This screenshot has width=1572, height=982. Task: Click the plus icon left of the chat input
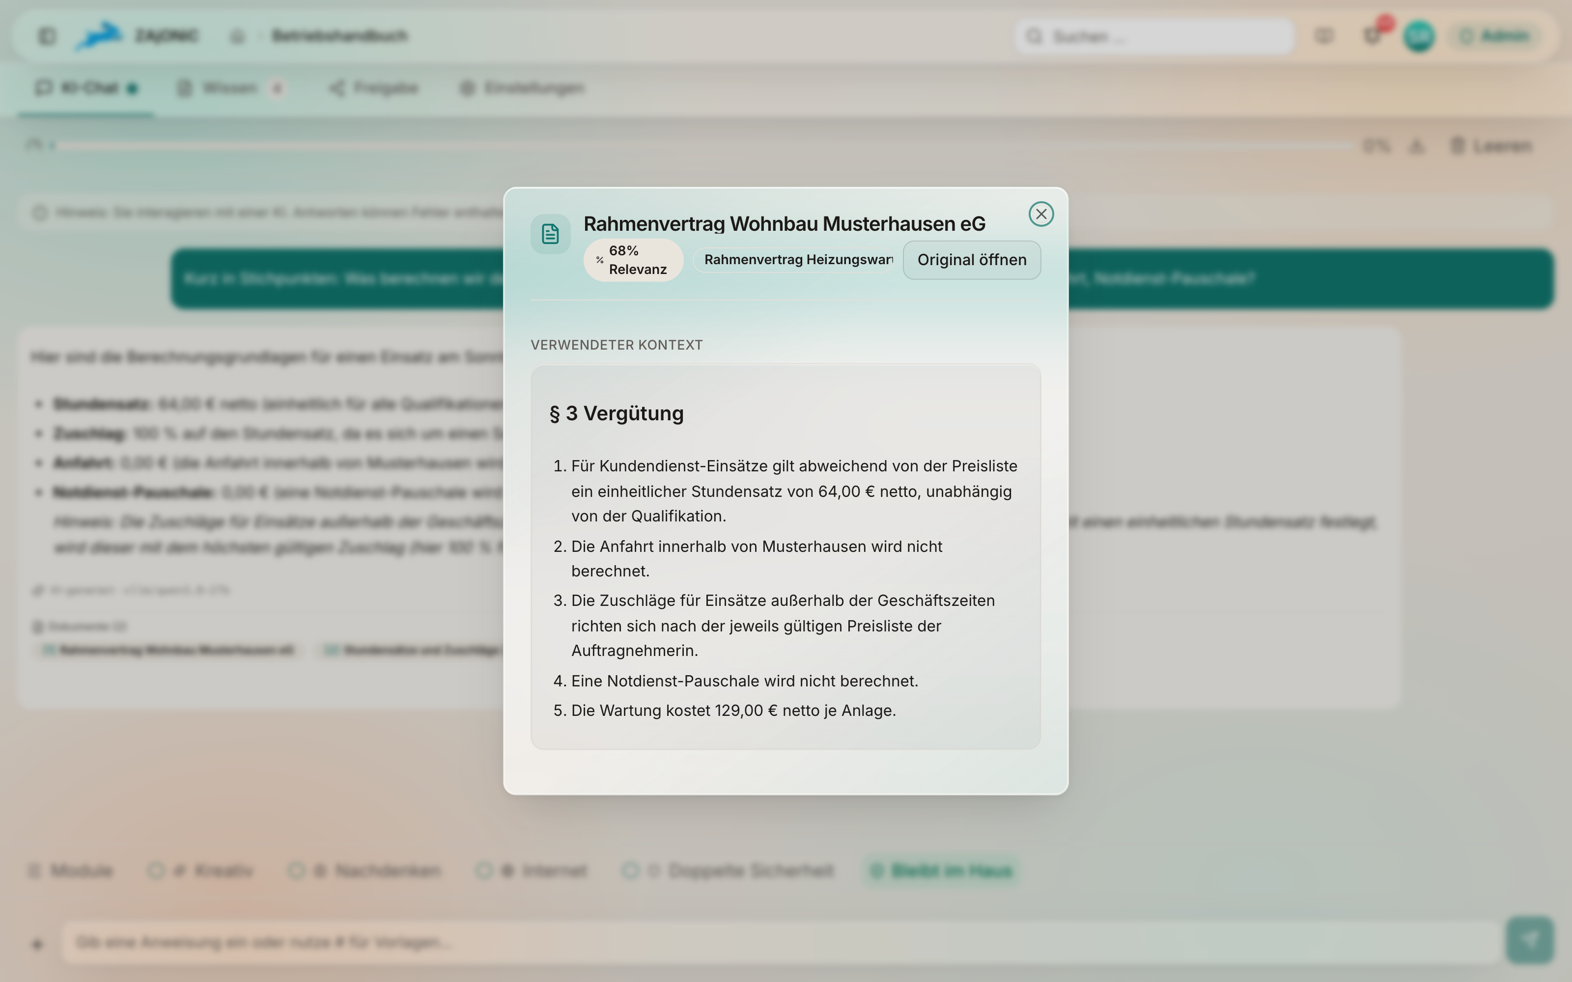pyautogui.click(x=37, y=944)
